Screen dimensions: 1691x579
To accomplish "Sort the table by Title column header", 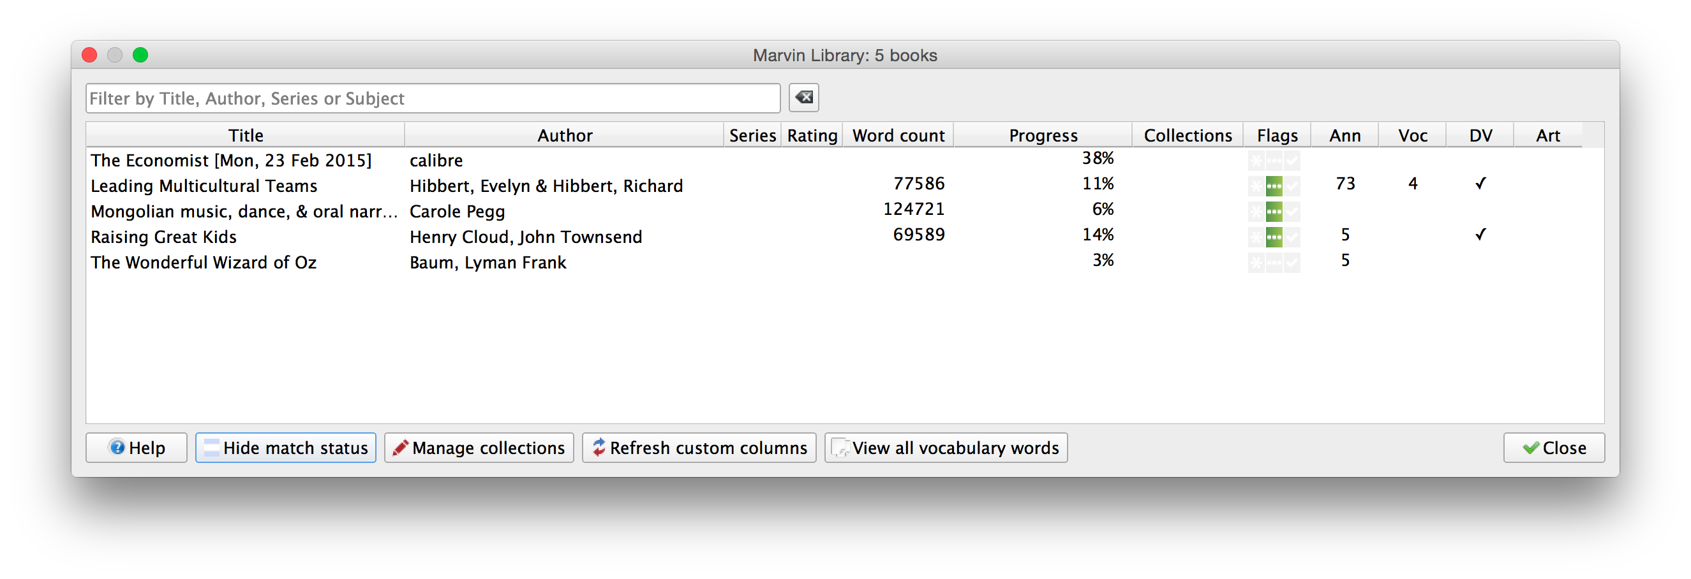I will (x=246, y=135).
